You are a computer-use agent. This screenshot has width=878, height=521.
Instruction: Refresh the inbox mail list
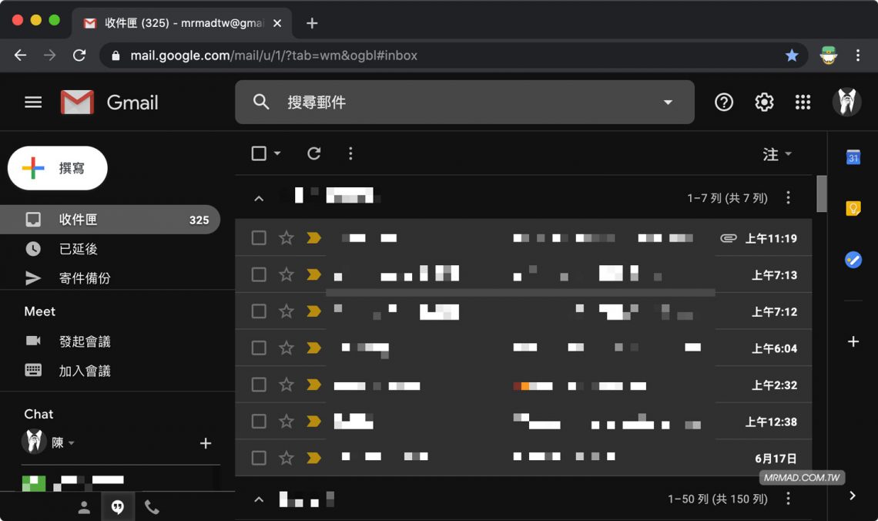(x=313, y=153)
